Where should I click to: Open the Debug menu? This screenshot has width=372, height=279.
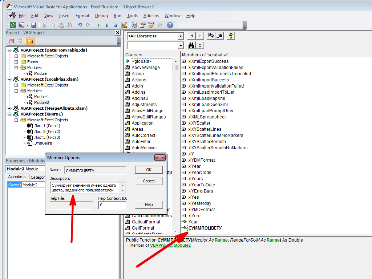pyautogui.click(x=101, y=16)
